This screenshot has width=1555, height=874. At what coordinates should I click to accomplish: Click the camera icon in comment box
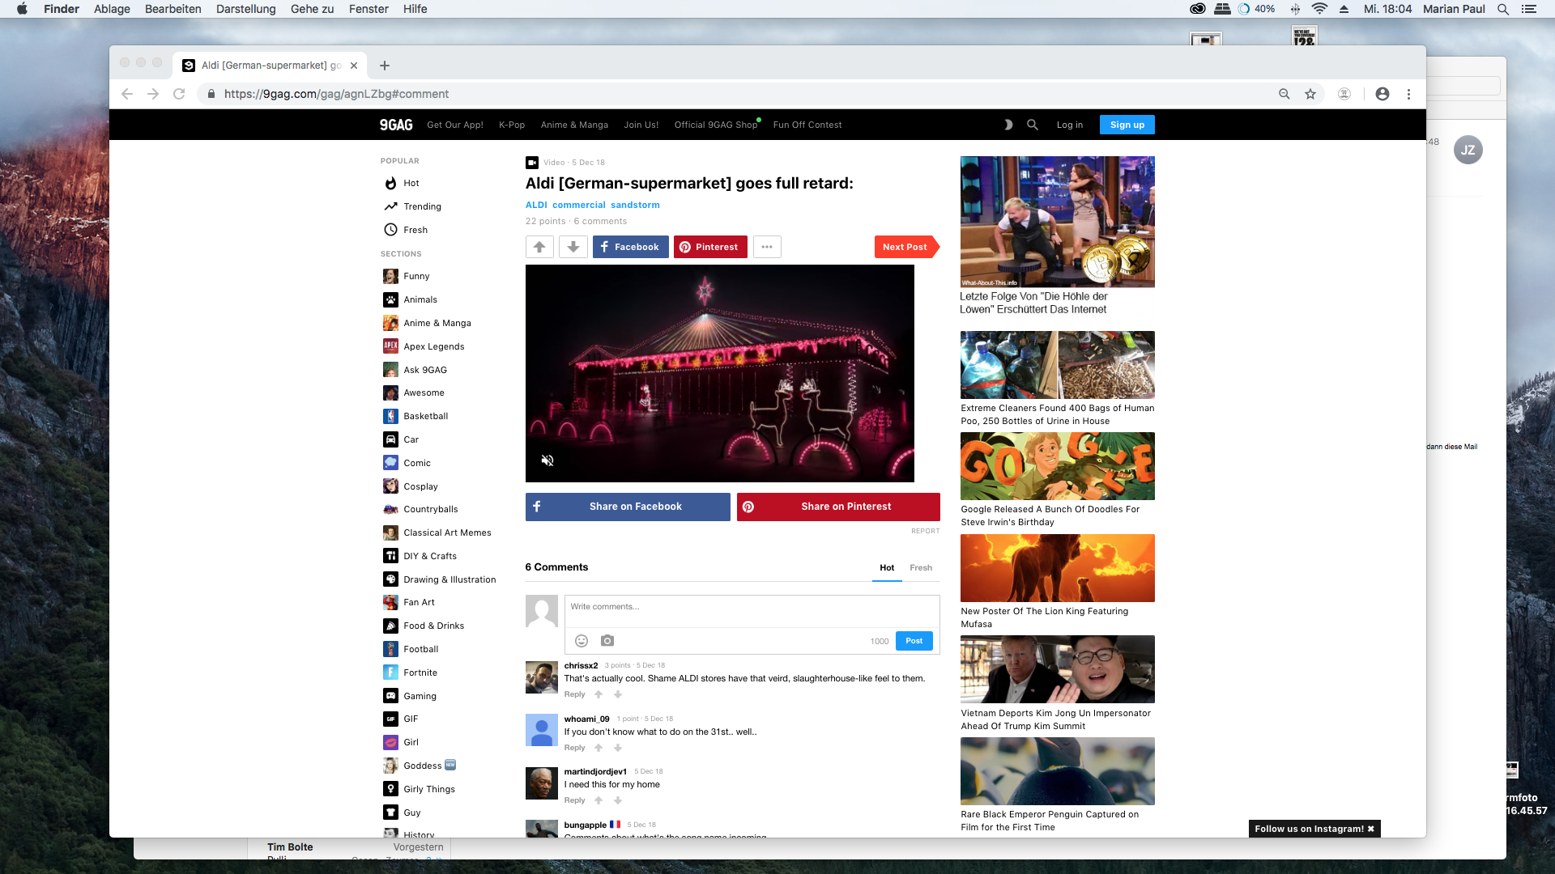(607, 641)
